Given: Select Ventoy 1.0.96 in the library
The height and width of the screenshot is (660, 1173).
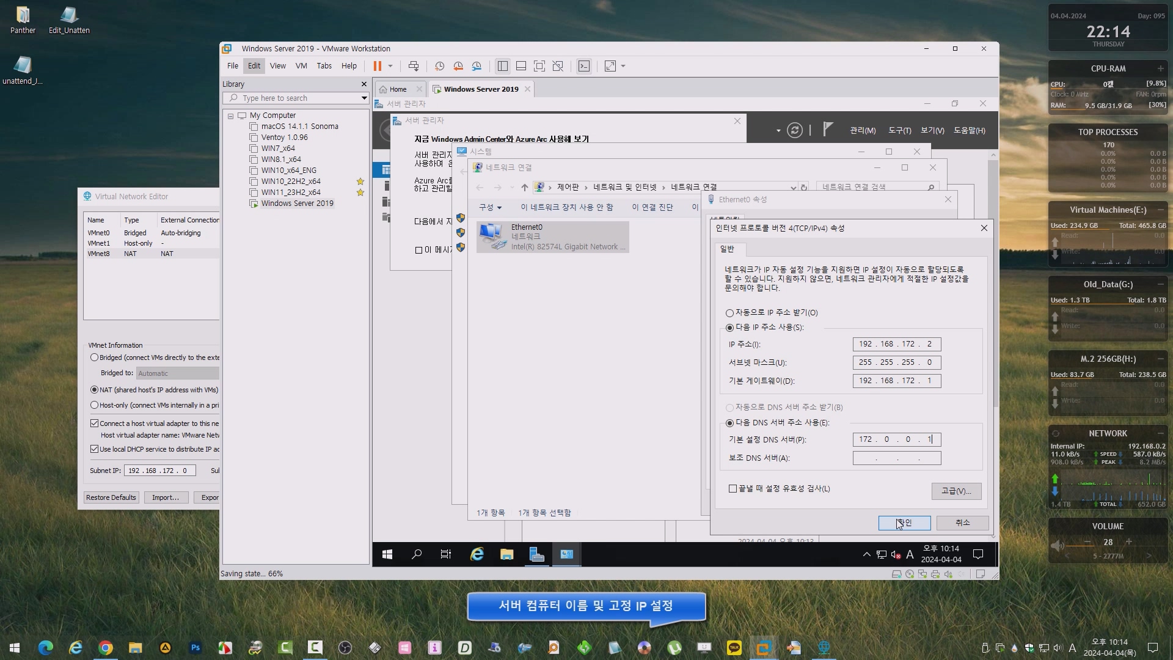Looking at the screenshot, I should point(284,137).
